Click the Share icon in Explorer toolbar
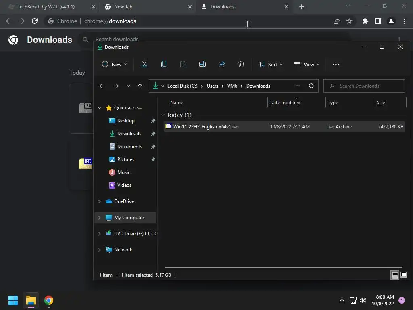413x310 pixels. pos(222,64)
